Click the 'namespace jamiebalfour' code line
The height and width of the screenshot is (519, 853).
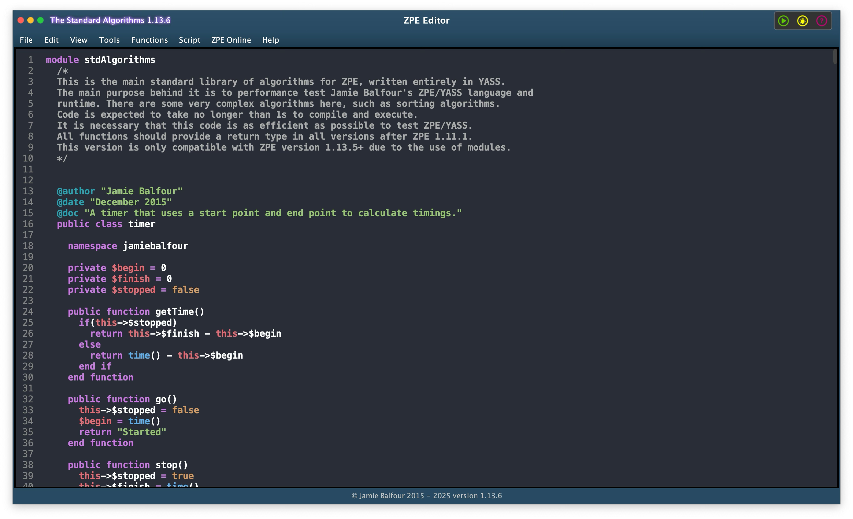pyautogui.click(x=128, y=246)
